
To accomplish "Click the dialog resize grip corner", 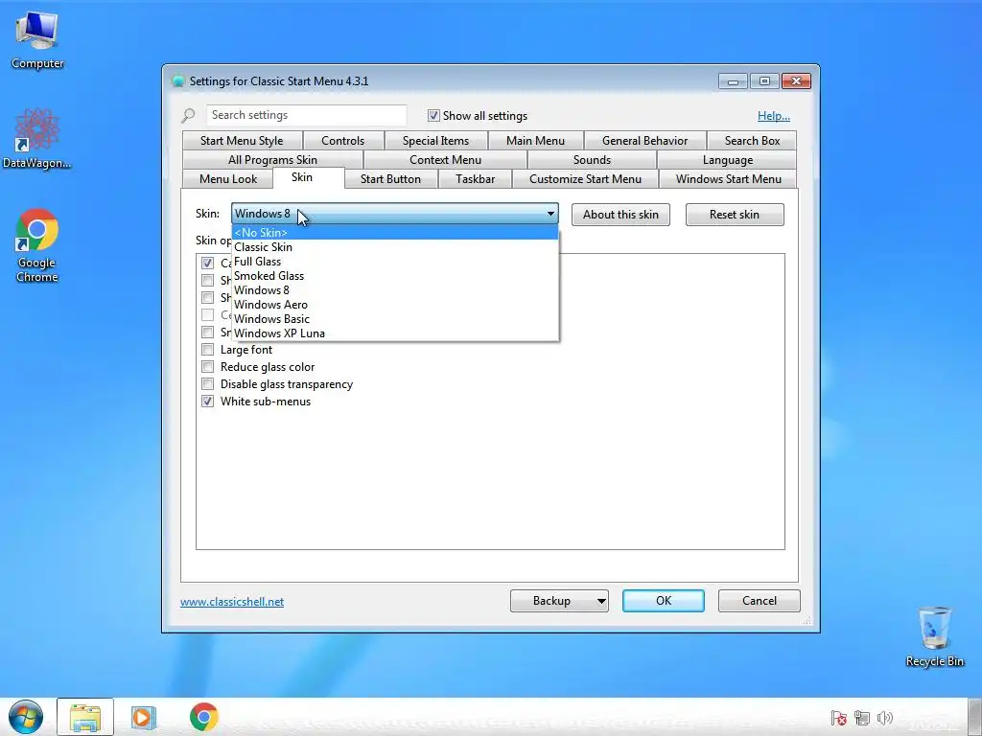I will pyautogui.click(x=807, y=620).
